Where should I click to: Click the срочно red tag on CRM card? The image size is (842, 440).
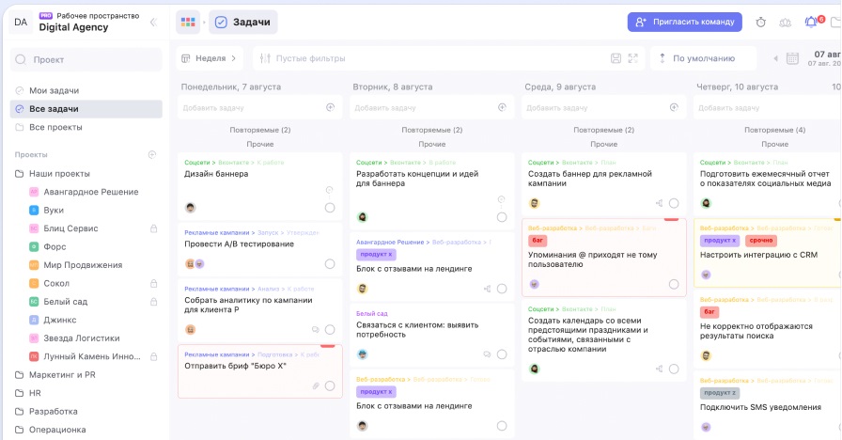[761, 240]
